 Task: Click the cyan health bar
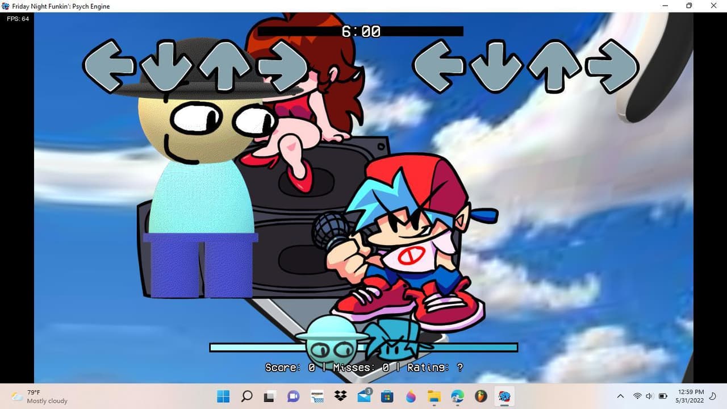click(363, 347)
